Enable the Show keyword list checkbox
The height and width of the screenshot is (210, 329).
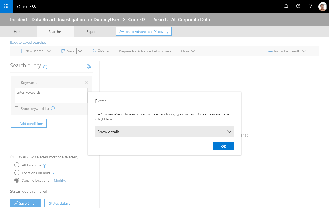[17, 108]
